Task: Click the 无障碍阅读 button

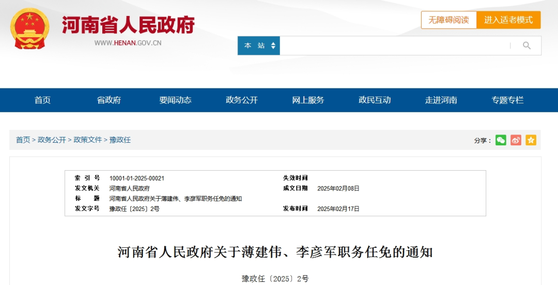Action: tap(449, 20)
